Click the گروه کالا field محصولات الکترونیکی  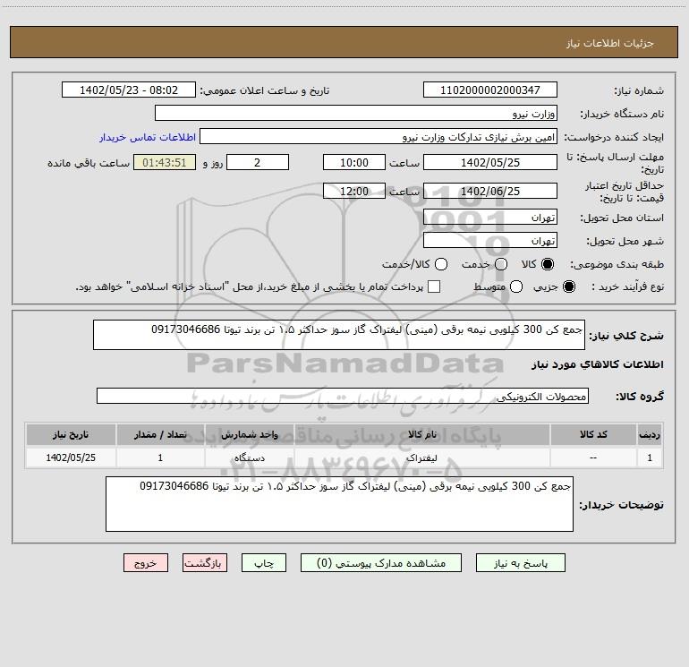coord(343,396)
